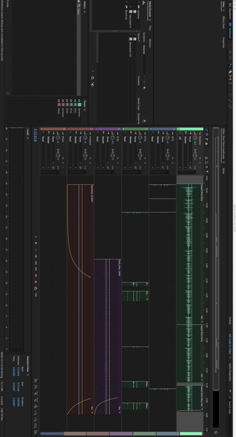Select the Roomtone clip on Ambient track
The width and height of the screenshot is (236, 437).
[x=80, y=299]
